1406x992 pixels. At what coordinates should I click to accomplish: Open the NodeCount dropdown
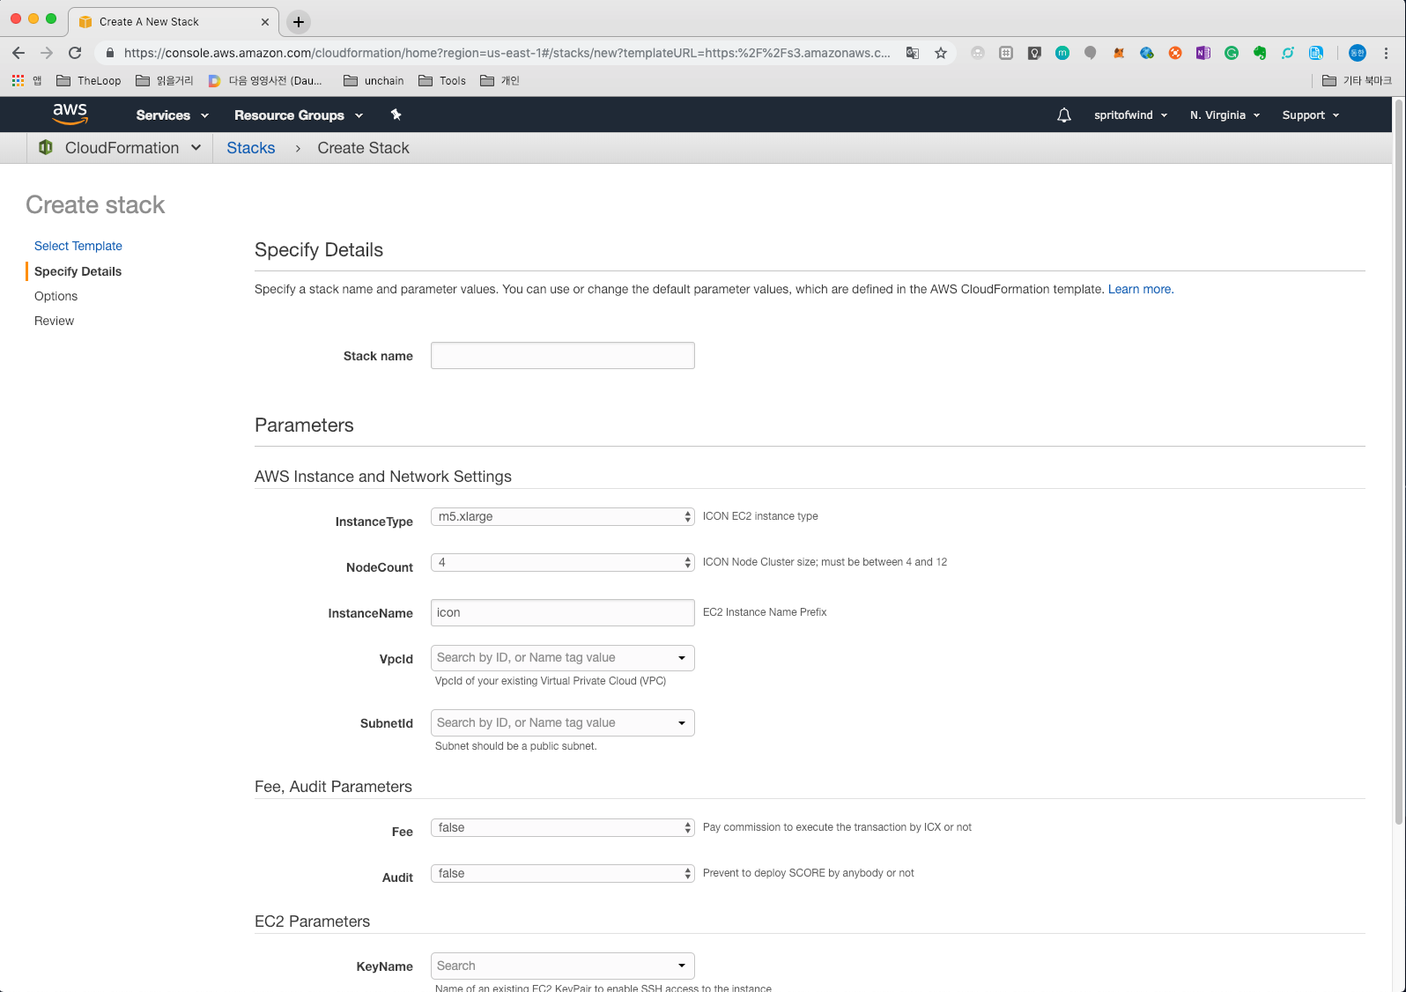562,562
